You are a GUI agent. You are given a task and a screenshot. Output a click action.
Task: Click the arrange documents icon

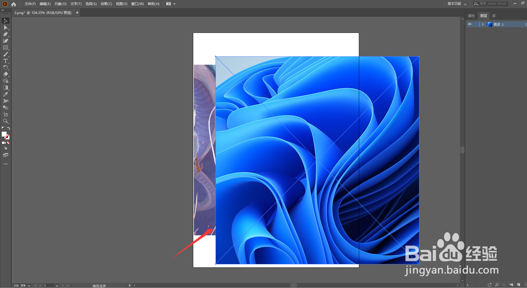tap(168, 4)
